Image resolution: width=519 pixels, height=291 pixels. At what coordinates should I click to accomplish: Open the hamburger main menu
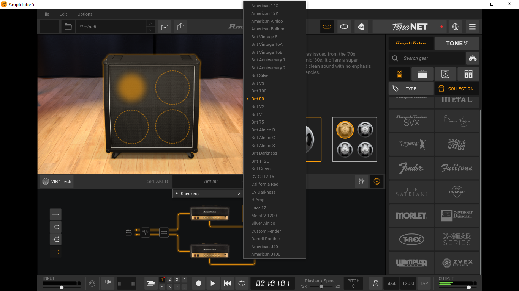click(472, 27)
